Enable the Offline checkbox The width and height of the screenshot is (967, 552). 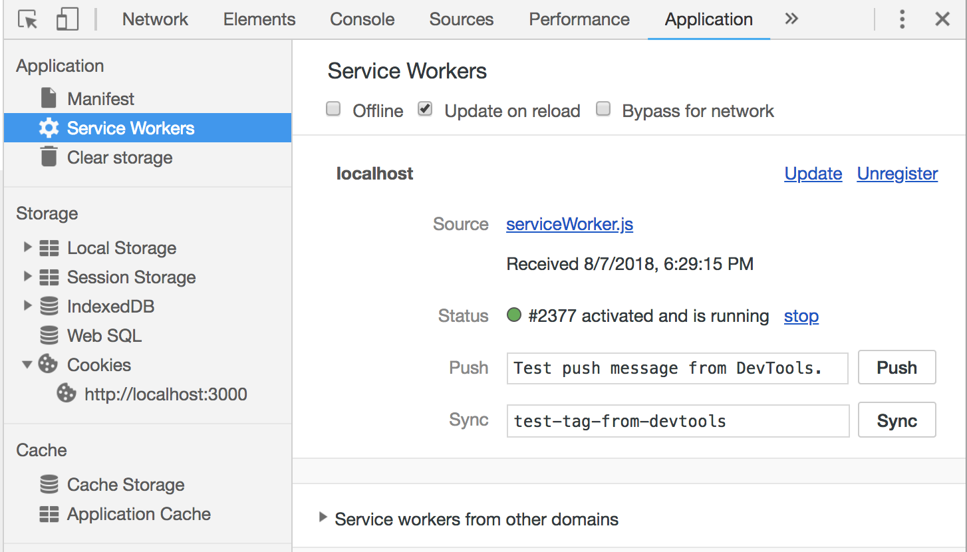click(333, 108)
